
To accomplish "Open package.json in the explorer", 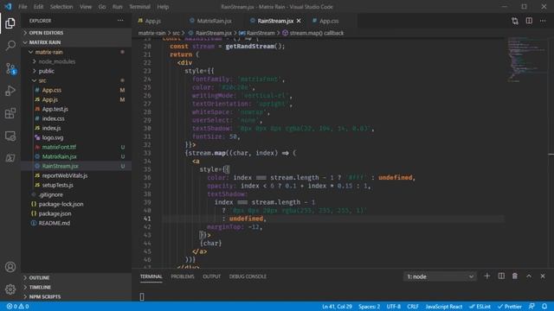I will coord(76,213).
